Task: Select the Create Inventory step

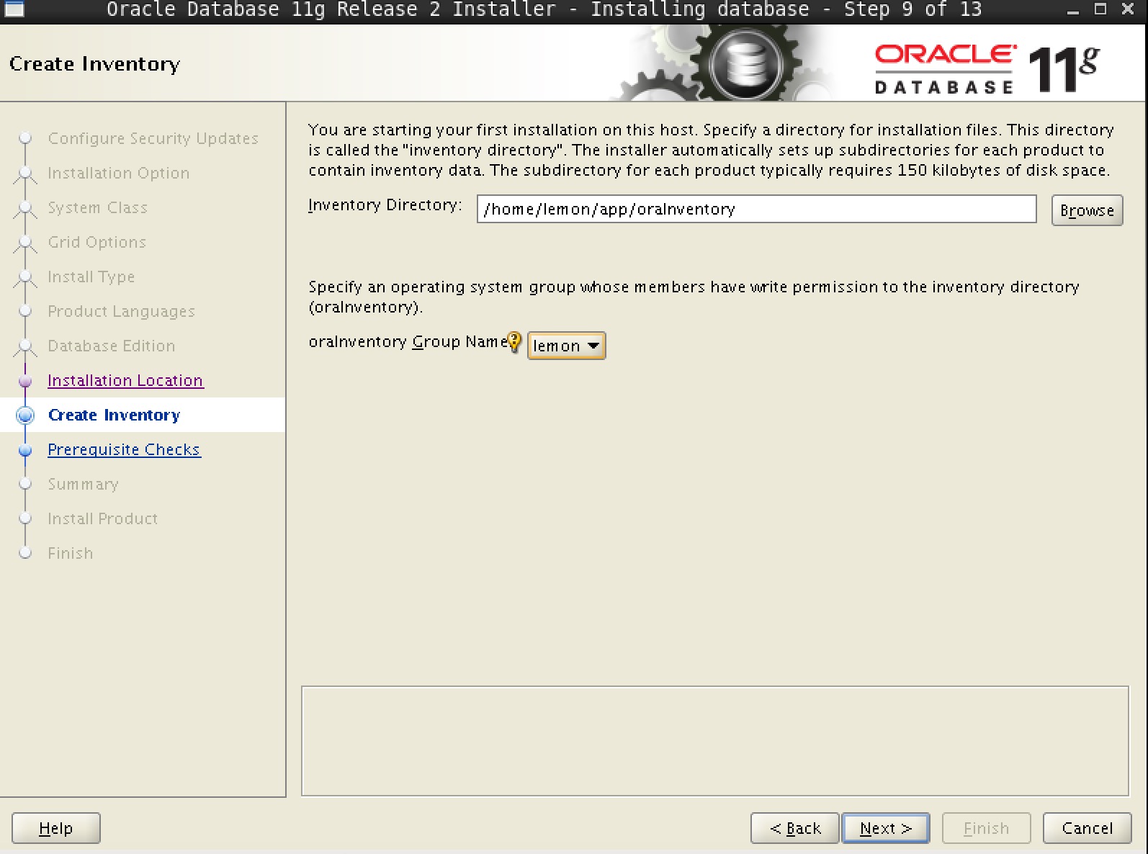Action: pyautogui.click(x=114, y=415)
